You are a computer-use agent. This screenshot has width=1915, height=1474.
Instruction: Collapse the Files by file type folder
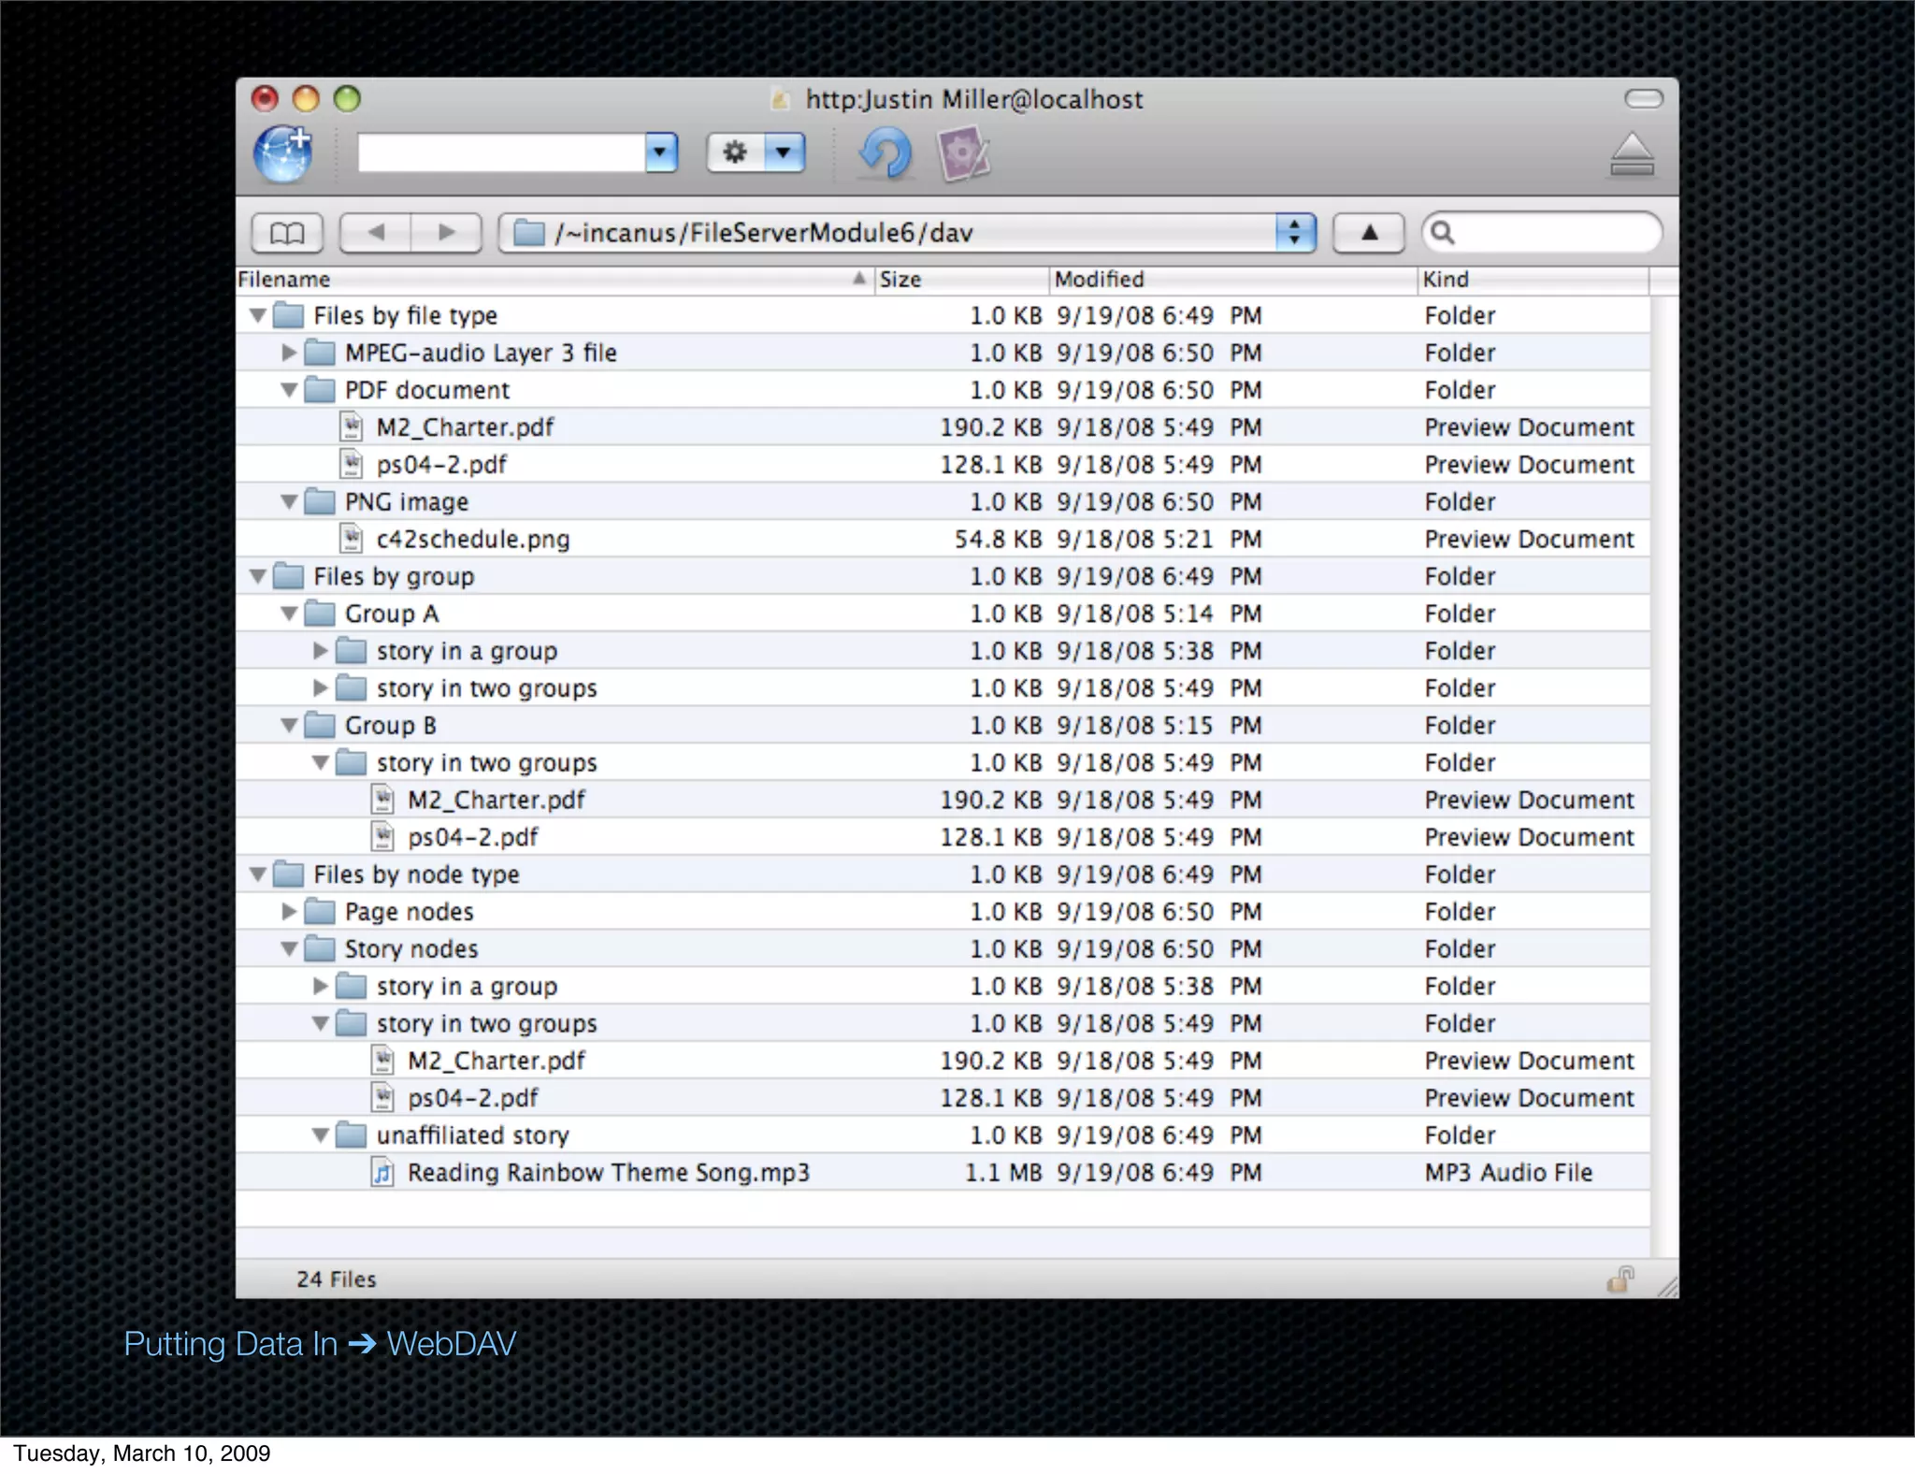(258, 316)
